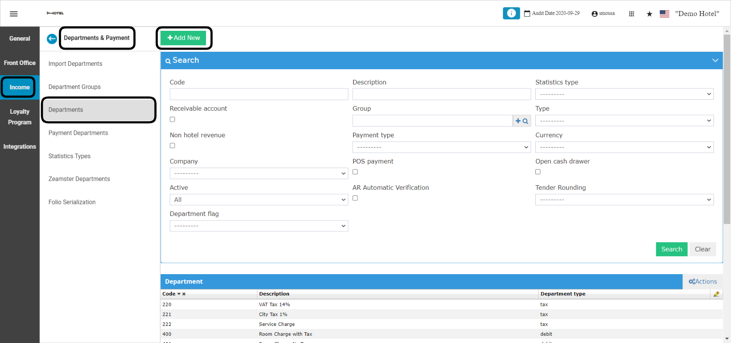Open the apps grid icon
The width and height of the screenshot is (731, 343).
631,14
